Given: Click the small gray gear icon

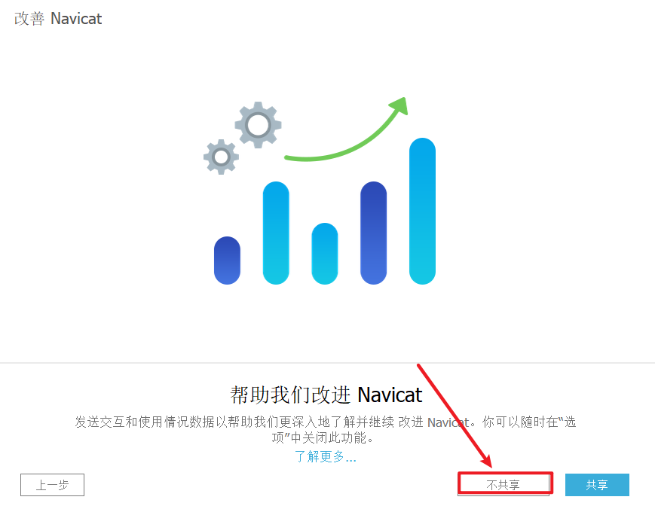Looking at the screenshot, I should point(221,157).
